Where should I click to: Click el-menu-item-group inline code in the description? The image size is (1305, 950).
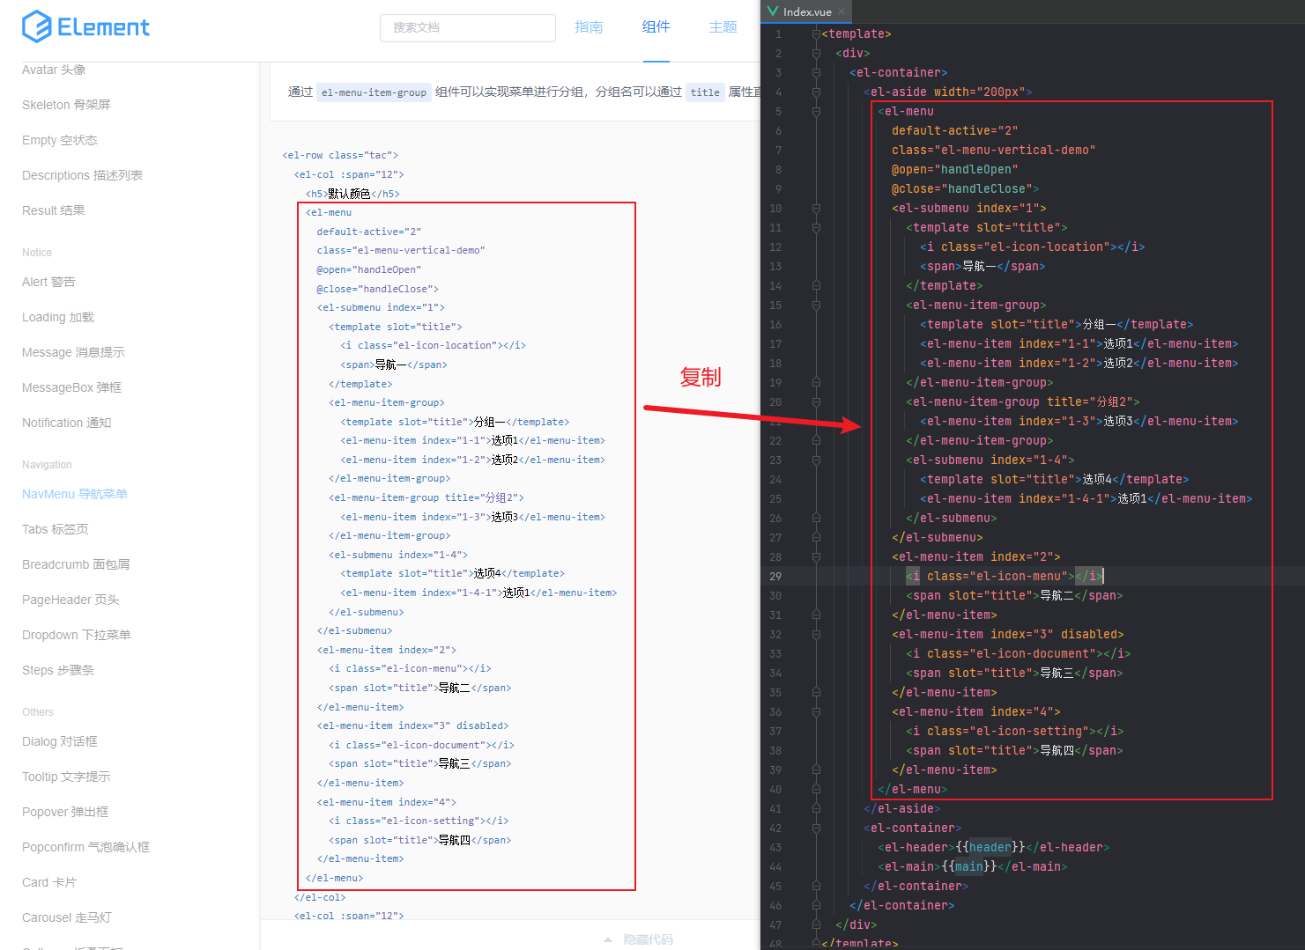[374, 92]
